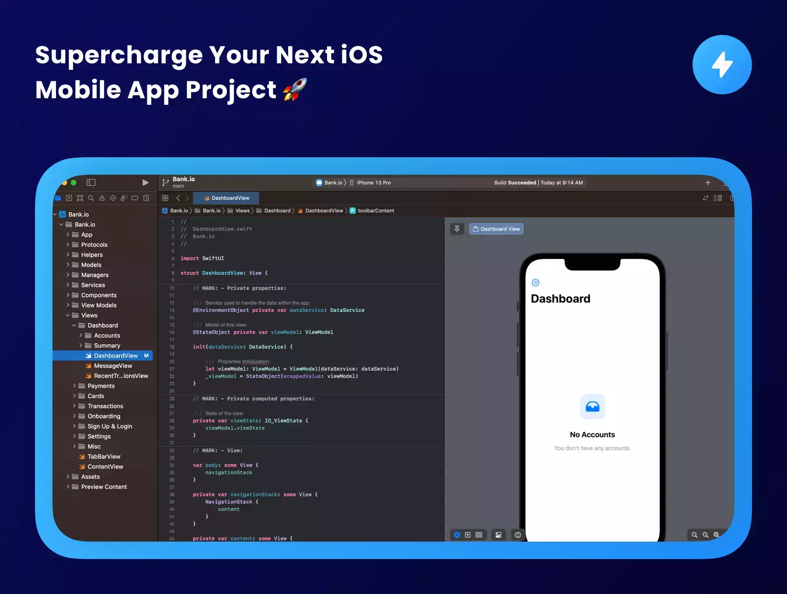Tap the settings gear in preview
The image size is (787, 594).
pos(536,283)
